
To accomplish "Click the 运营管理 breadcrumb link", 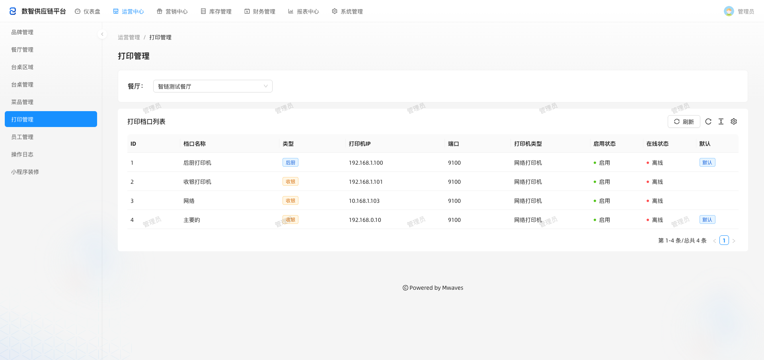I will tap(129, 37).
